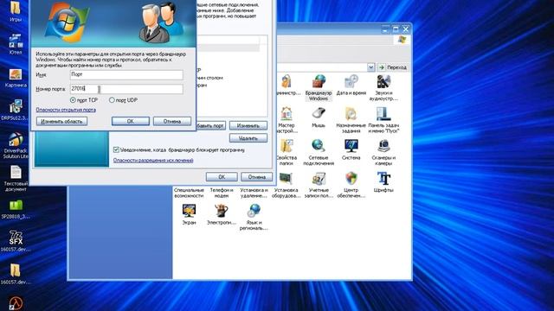The width and height of the screenshot is (554, 311).
Task: Select Текстовый документ desktop file
Action: [x=16, y=179]
